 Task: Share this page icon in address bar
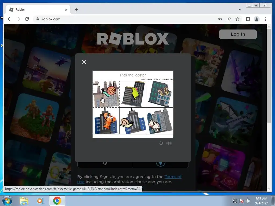(229, 19)
